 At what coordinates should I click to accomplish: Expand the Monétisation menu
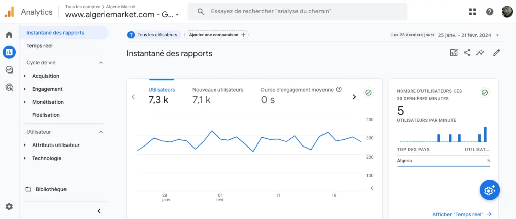(x=25, y=102)
